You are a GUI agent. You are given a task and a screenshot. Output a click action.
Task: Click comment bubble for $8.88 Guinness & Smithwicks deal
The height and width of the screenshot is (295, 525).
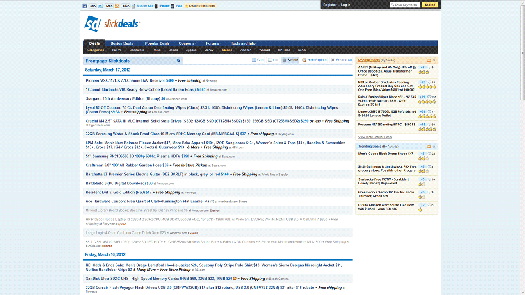(429, 166)
